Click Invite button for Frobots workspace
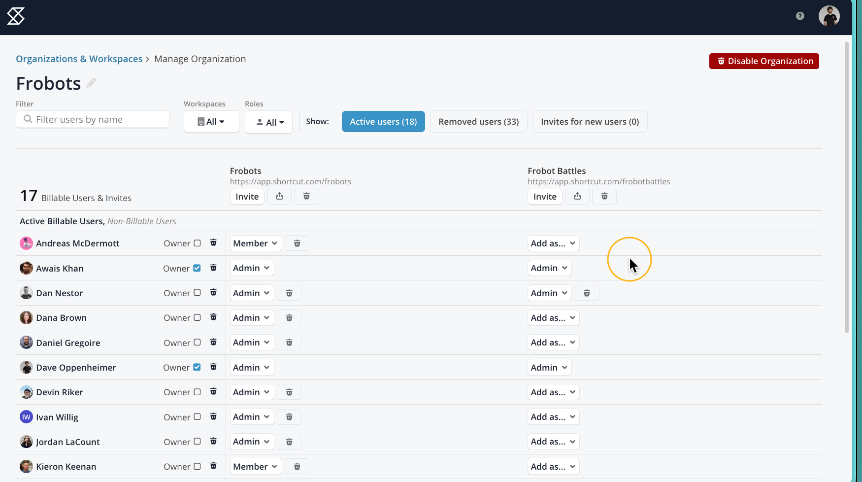The width and height of the screenshot is (862, 482). pos(247,197)
